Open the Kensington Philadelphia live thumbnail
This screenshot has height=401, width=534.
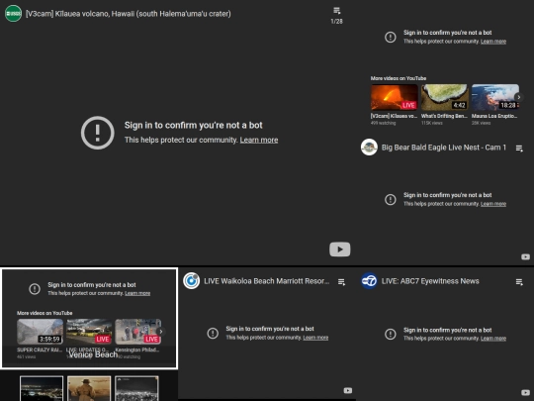(137, 332)
